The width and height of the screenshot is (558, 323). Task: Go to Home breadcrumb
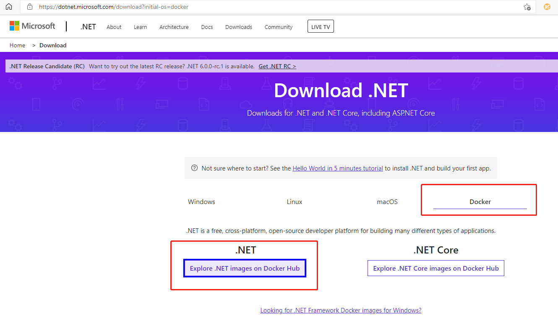pos(17,45)
